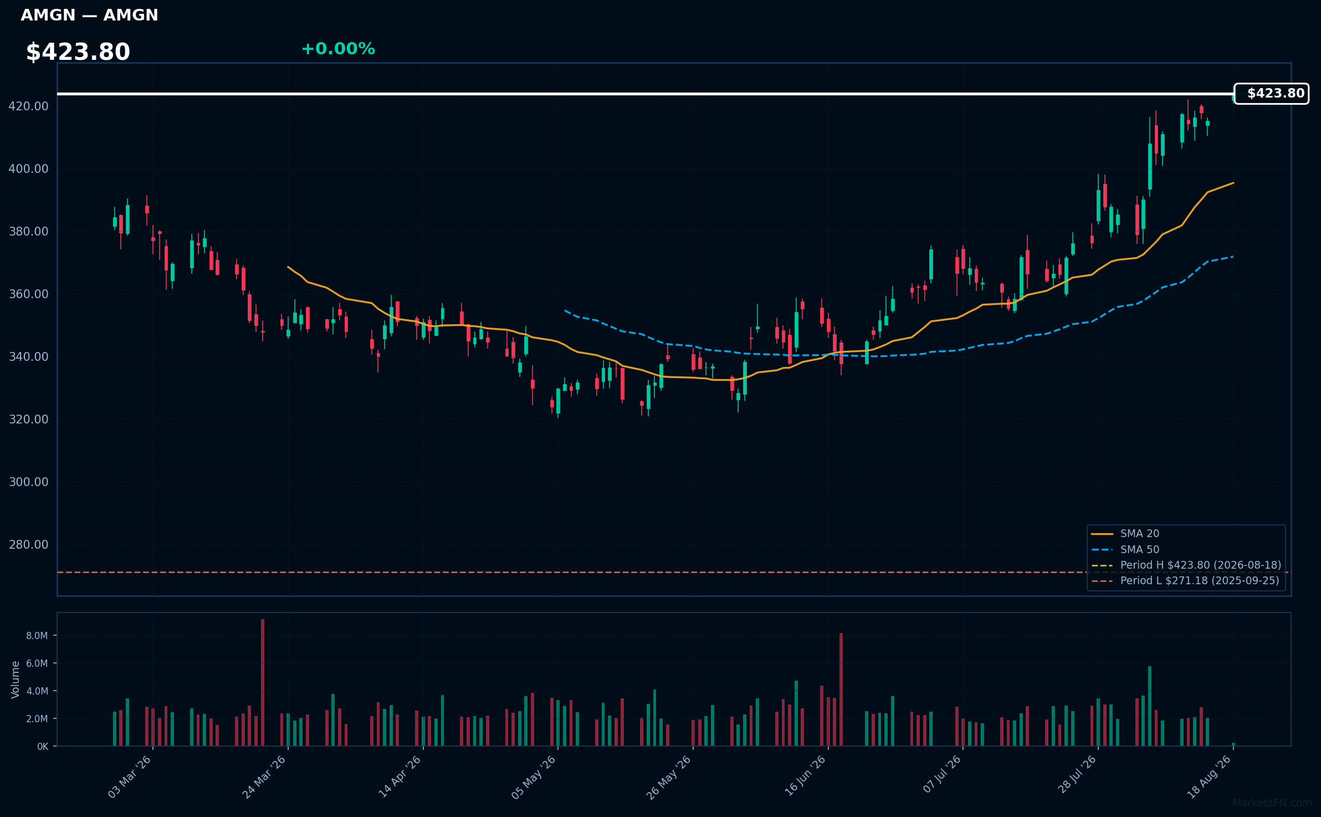Click the +0.00% change percentage
The image size is (1321, 817).
pos(338,49)
